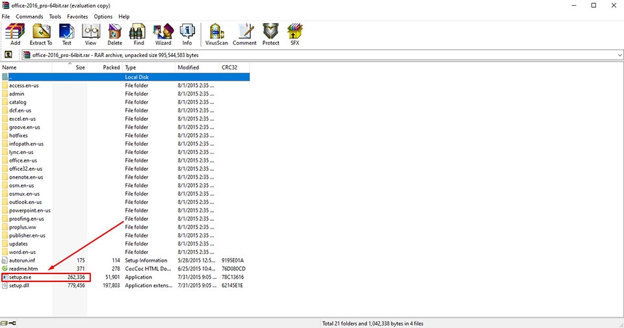Open the Commands menu
The height and width of the screenshot is (328, 624).
coord(29,17)
